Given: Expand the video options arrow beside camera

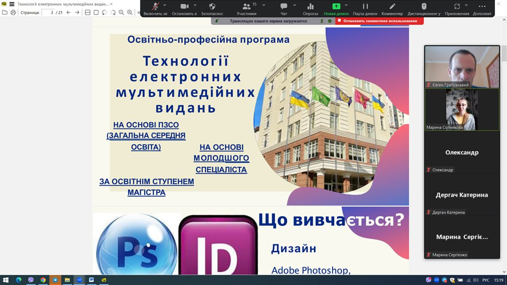Looking at the screenshot, I should pos(195,5).
